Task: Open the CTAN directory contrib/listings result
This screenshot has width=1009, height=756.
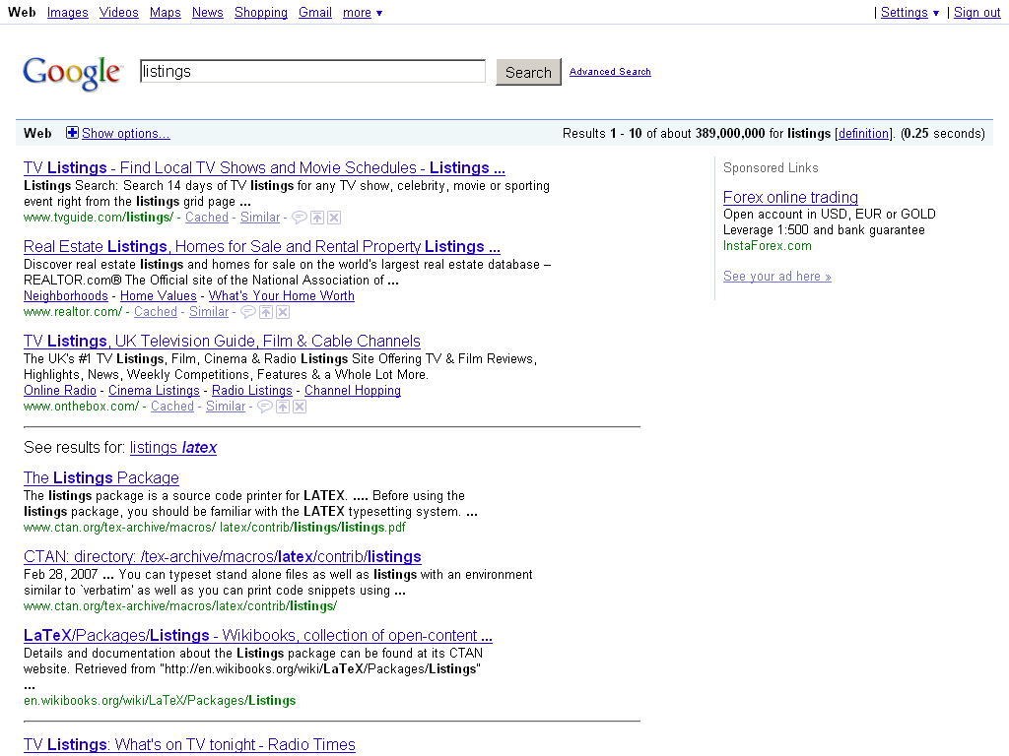Action: (x=223, y=557)
